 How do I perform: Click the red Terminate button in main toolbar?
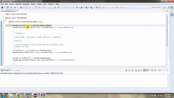pos(21,7)
